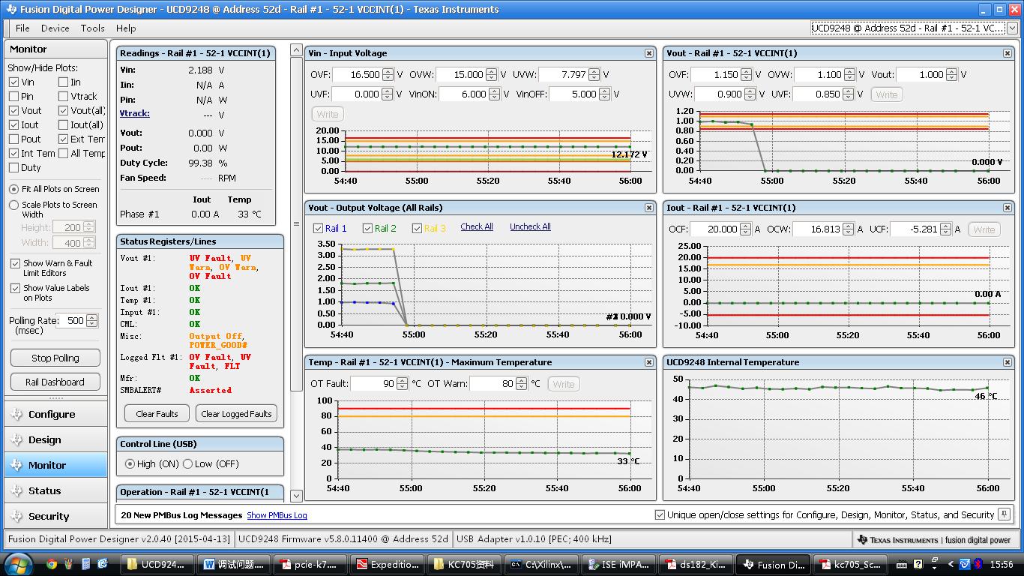Switch to the C:\Xilinx command prompt window
The height and width of the screenshot is (576, 1024).
tap(540, 565)
